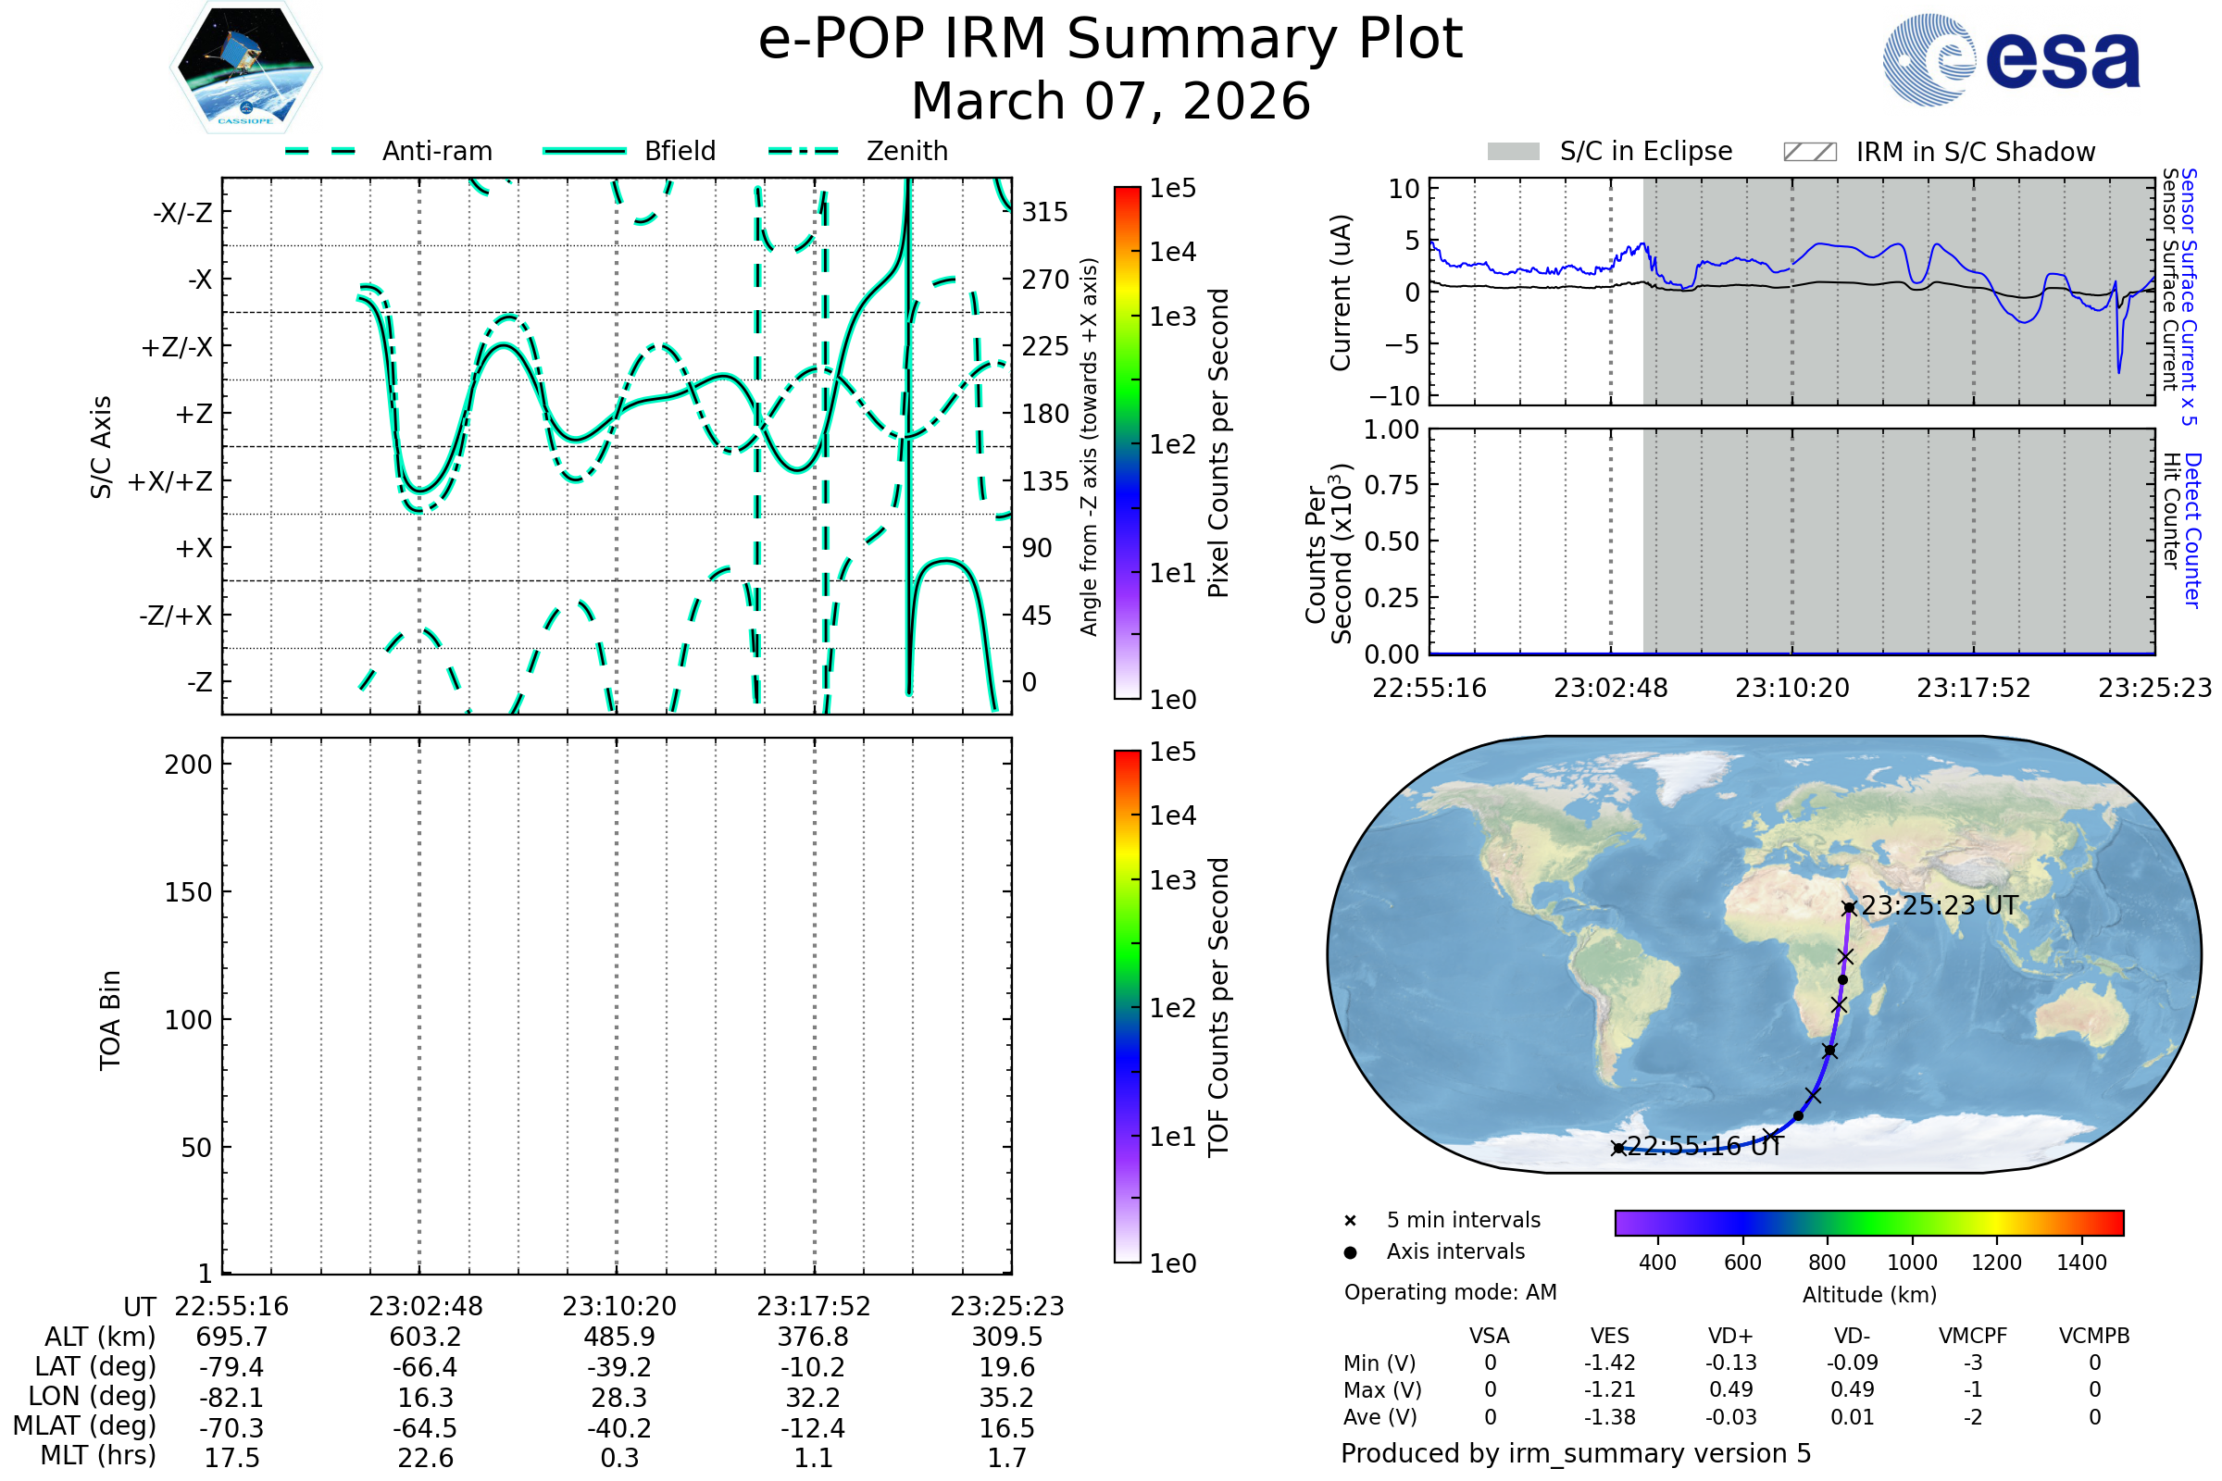The height and width of the screenshot is (1481, 2222).
Task: Click the 22:55:16 UT orbit start label
Action: (x=1704, y=1146)
